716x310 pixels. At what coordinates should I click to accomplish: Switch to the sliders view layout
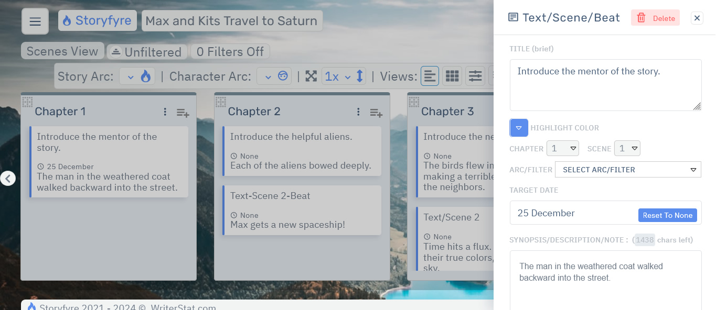coord(475,76)
